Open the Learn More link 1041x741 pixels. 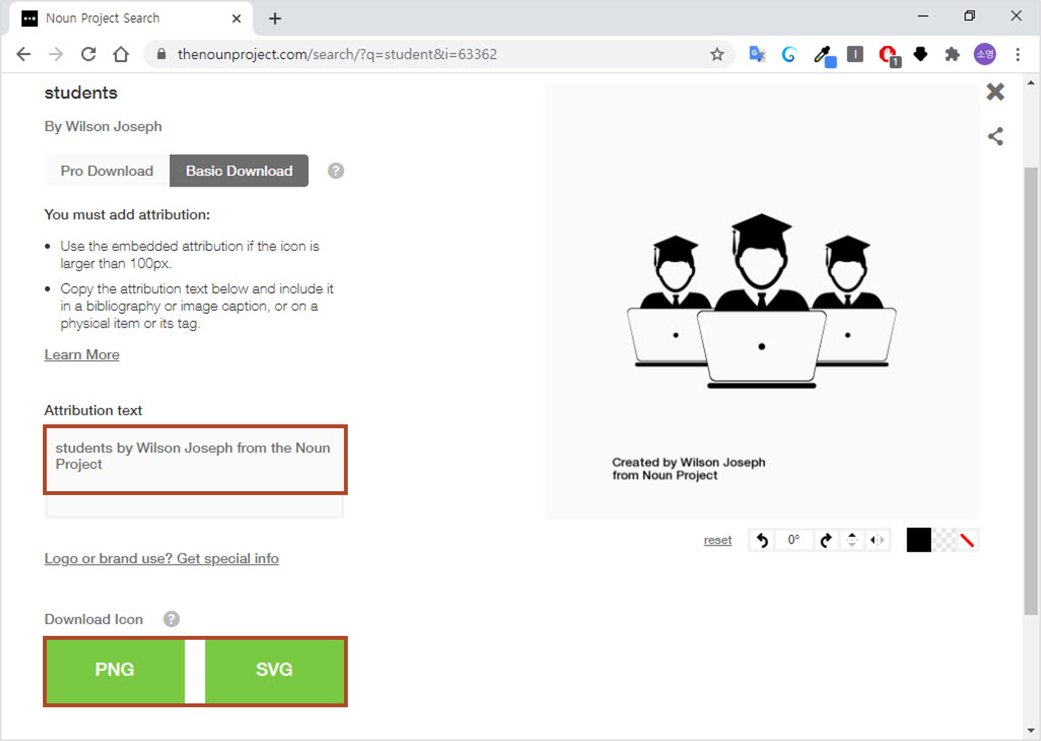coord(82,355)
